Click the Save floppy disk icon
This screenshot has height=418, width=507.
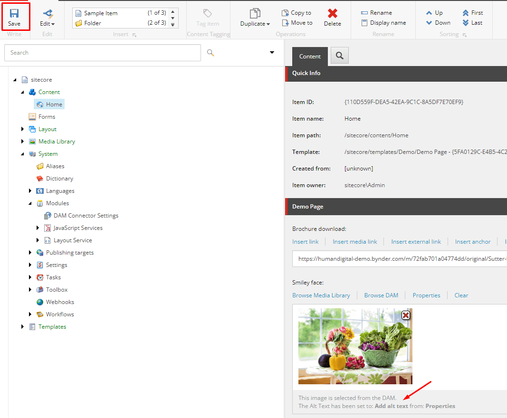[14, 13]
